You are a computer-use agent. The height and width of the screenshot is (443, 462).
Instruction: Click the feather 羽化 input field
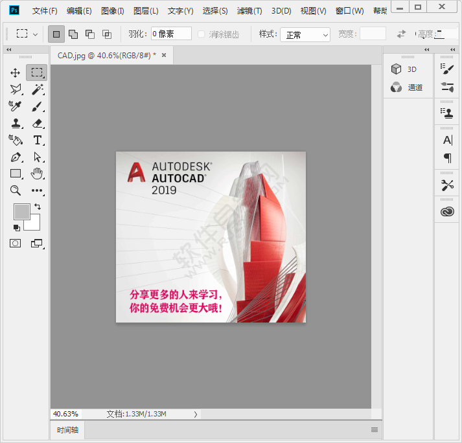click(x=171, y=34)
